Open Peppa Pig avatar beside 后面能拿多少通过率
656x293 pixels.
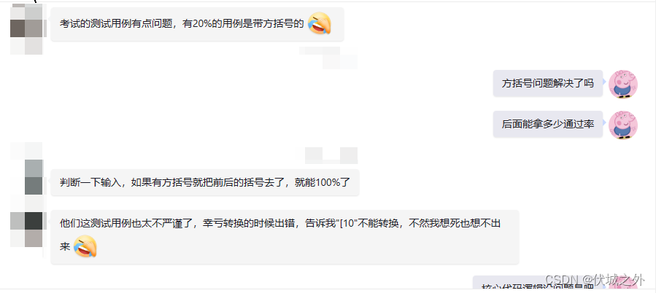[x=623, y=125]
